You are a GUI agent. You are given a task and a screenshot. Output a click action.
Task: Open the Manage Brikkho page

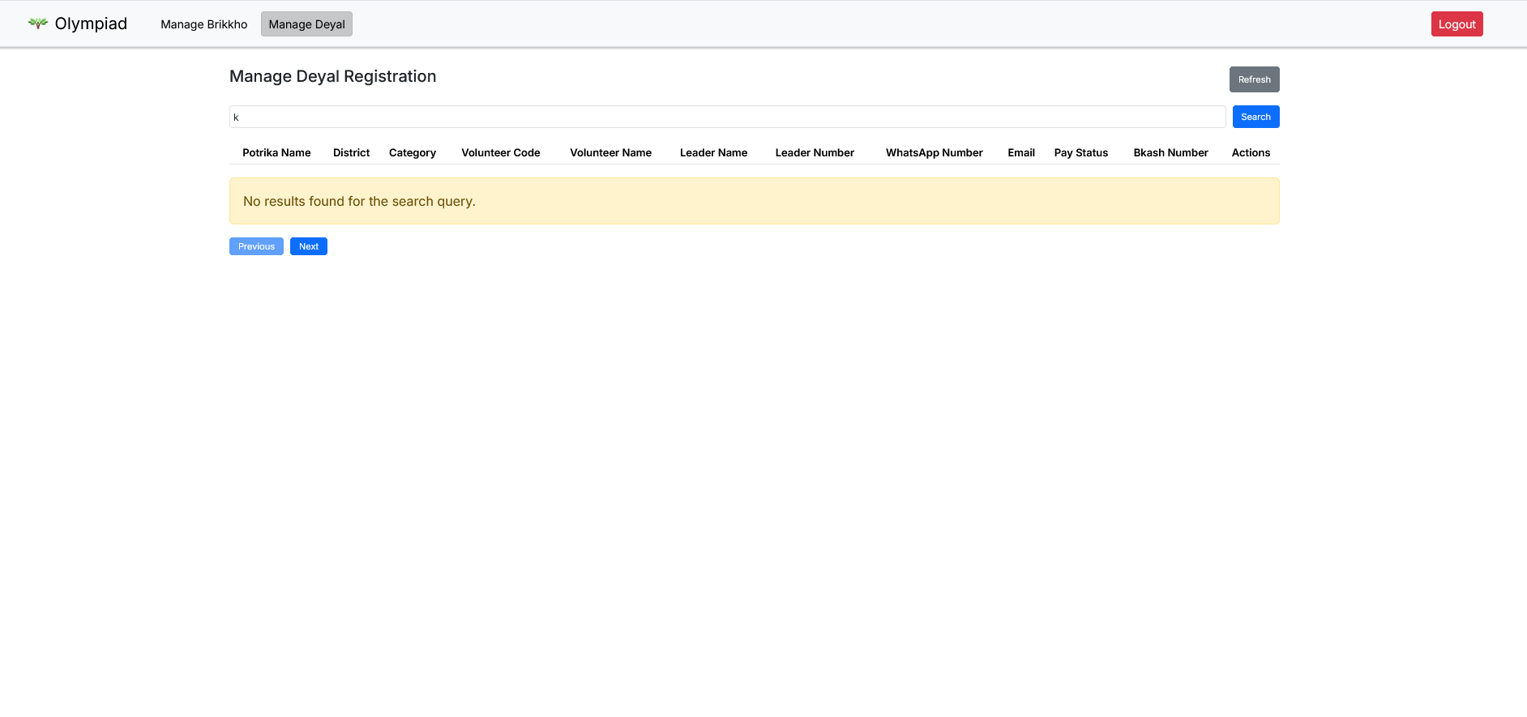pyautogui.click(x=203, y=24)
